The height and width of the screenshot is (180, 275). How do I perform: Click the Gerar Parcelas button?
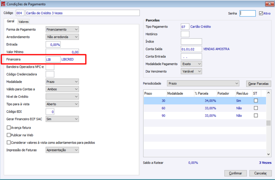pyautogui.click(x=258, y=84)
